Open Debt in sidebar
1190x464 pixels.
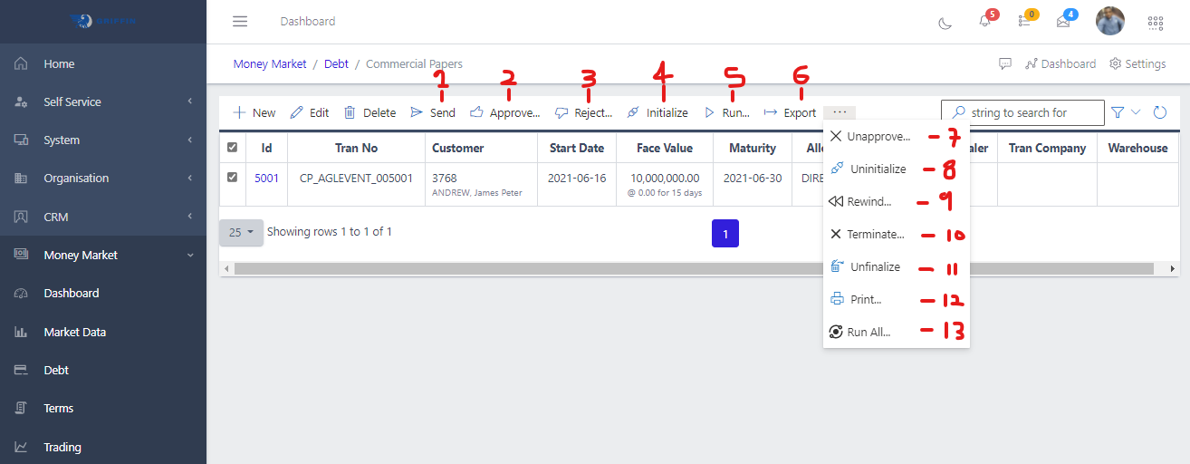click(x=103, y=370)
